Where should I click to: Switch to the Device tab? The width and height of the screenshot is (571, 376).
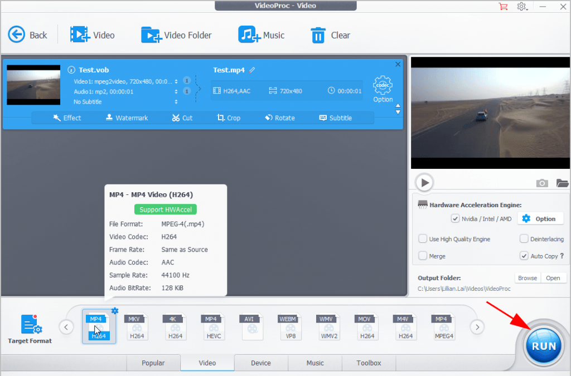(261, 363)
